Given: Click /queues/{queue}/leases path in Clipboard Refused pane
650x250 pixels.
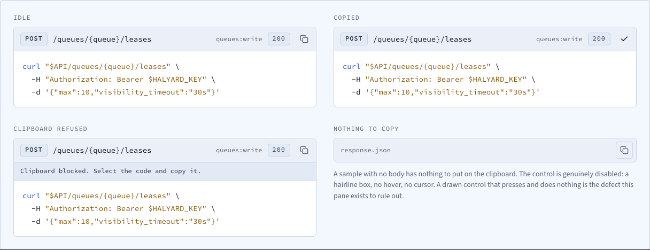Looking at the screenshot, I should click(x=102, y=150).
